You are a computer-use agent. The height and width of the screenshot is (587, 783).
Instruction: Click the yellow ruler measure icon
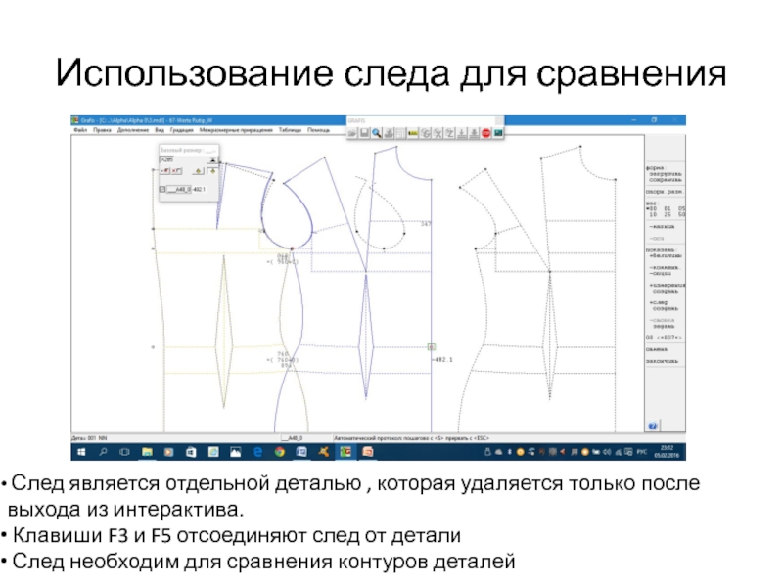point(413,132)
